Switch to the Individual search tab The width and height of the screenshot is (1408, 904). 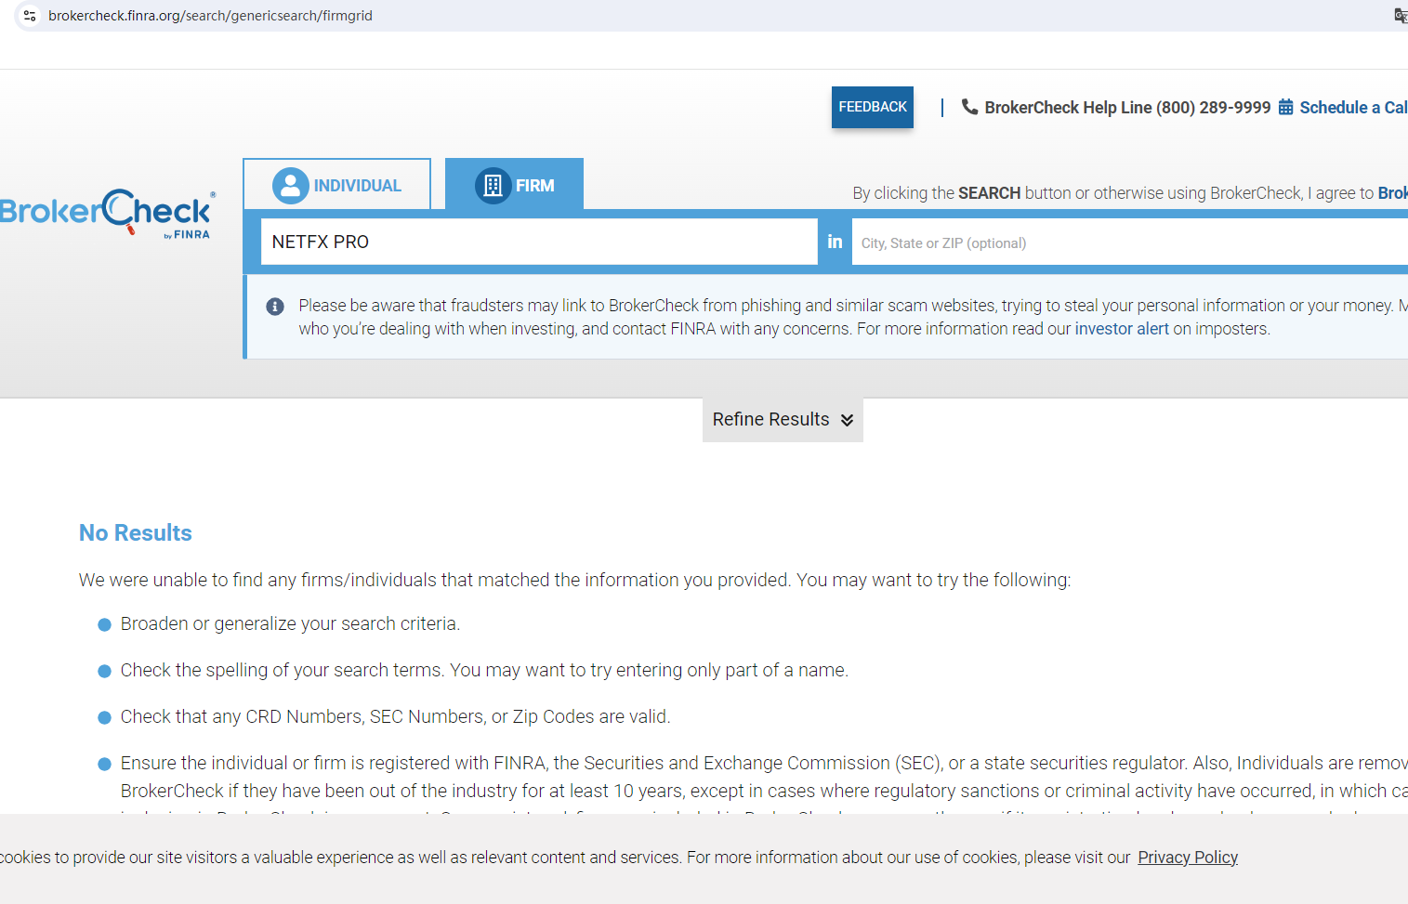(337, 185)
